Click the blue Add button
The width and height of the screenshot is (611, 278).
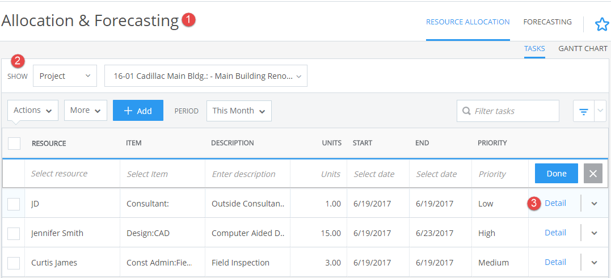coord(138,110)
